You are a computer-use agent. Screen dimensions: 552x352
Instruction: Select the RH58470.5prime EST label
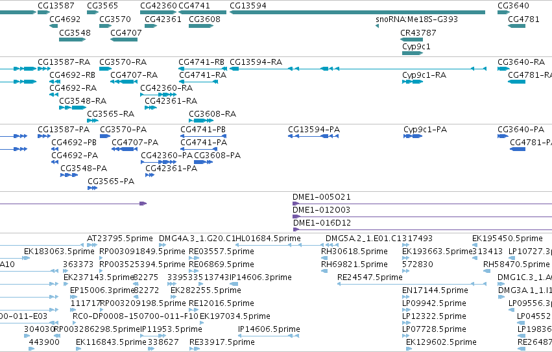coord(516,264)
